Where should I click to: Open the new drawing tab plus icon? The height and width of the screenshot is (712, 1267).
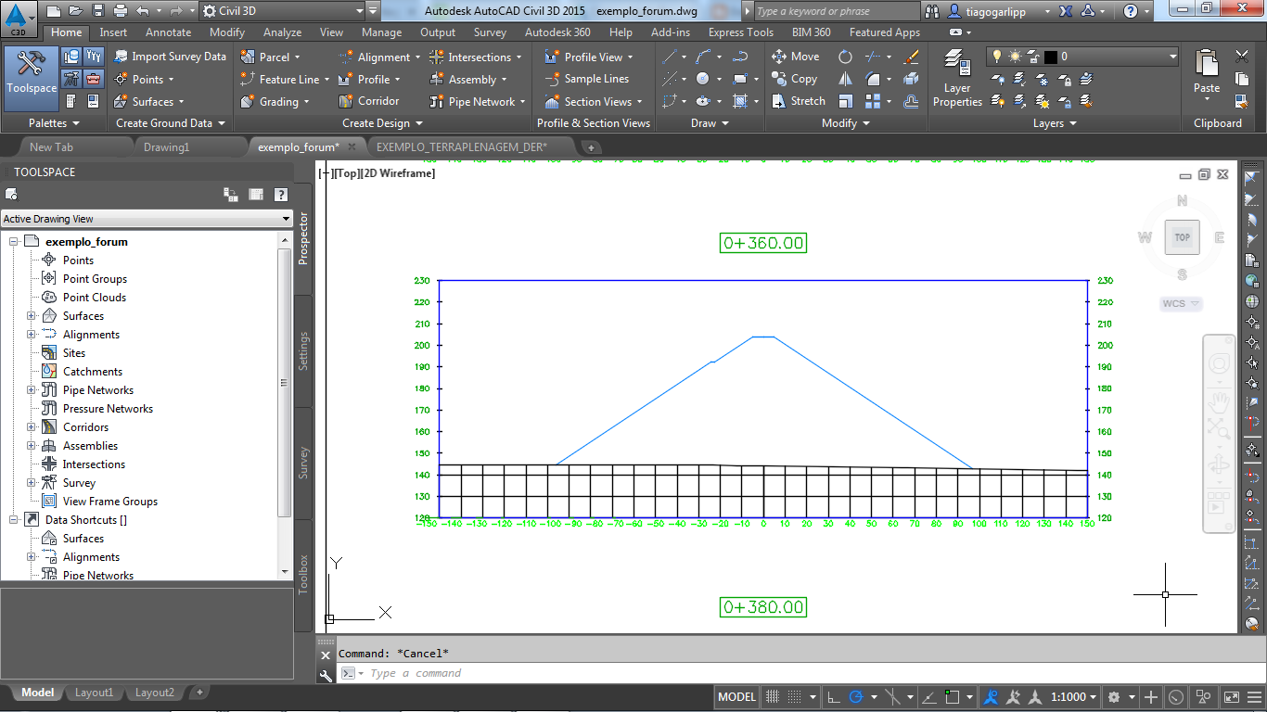coord(591,147)
